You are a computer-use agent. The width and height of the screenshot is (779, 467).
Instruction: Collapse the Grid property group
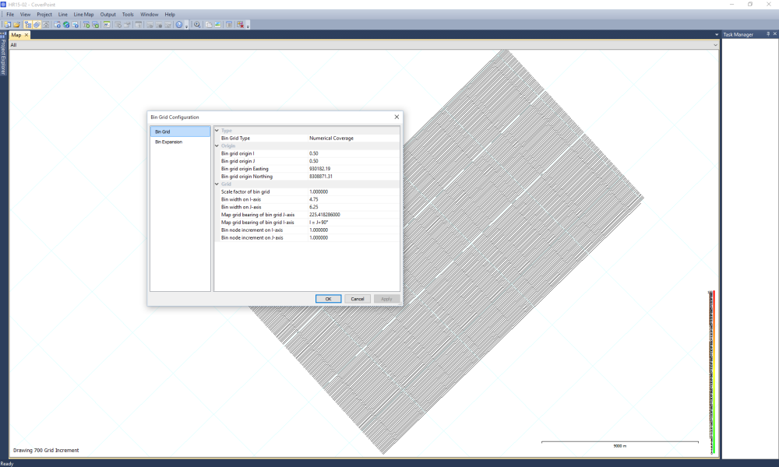click(x=217, y=184)
